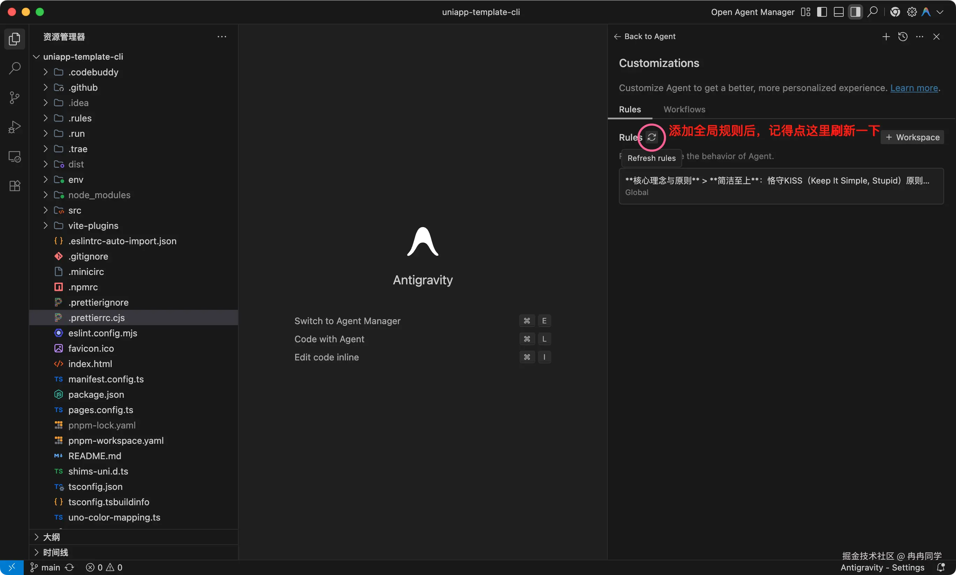Switch to the Workflows tab
956x575 pixels.
[684, 109]
